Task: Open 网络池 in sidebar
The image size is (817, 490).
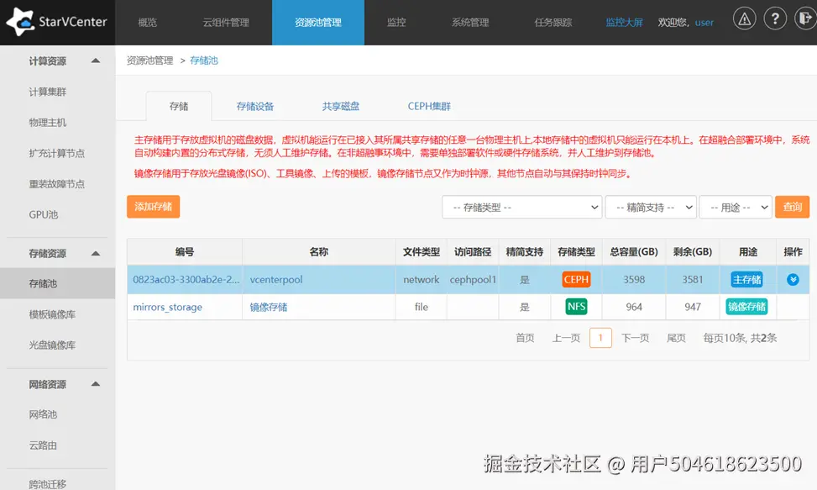Action: pyautogui.click(x=44, y=414)
